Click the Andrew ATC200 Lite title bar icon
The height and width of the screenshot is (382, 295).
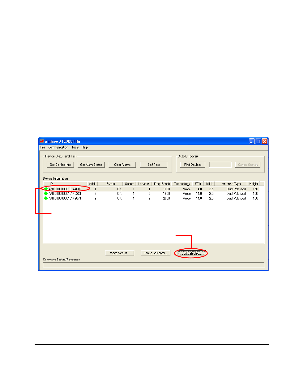click(41, 141)
